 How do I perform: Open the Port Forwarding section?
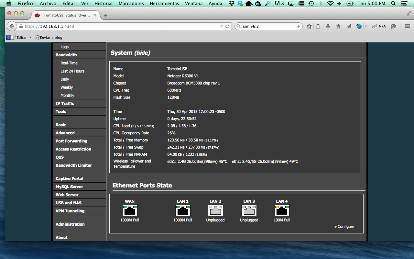click(x=71, y=141)
